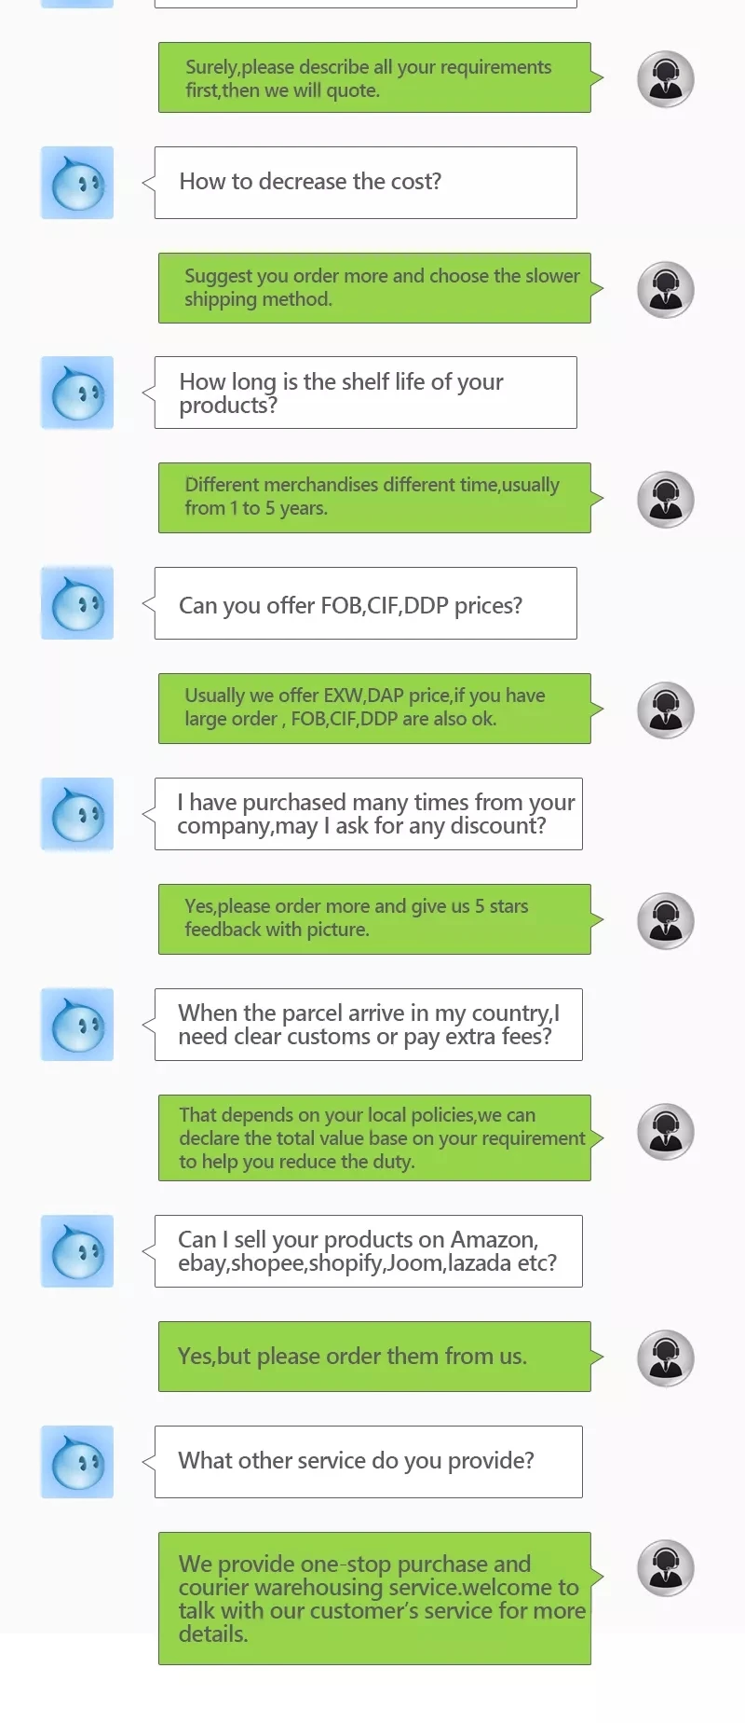The height and width of the screenshot is (1723, 745).
Task: Select the agent icon beside the one-stop purchase reply
Action: 666,1568
